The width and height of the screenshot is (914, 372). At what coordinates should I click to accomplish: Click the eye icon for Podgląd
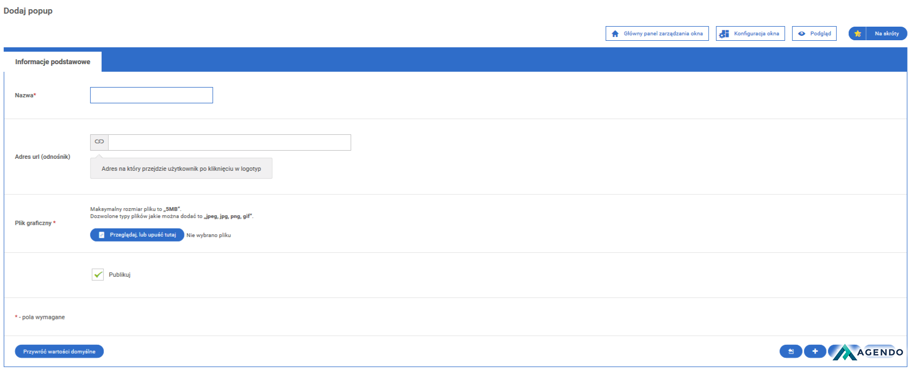point(801,34)
